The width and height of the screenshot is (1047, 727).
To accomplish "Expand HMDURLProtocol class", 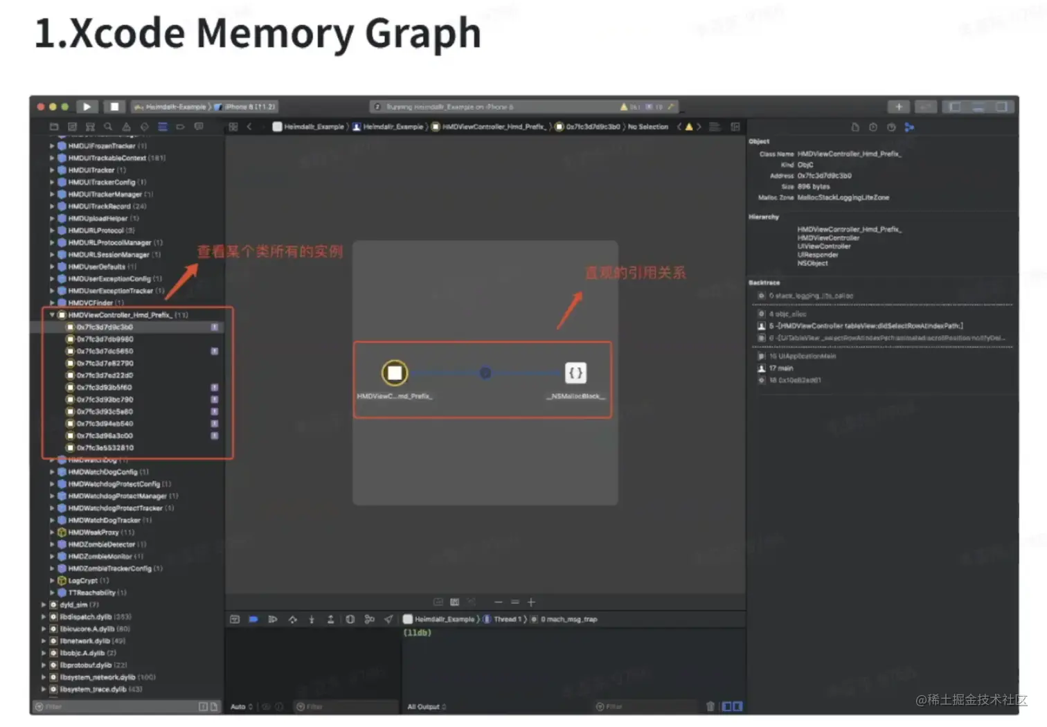I will pyautogui.click(x=52, y=231).
